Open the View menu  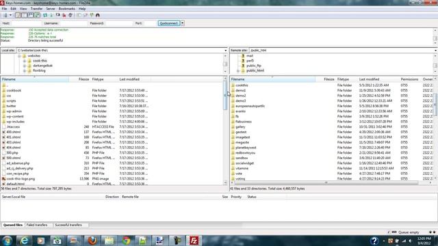23,9
